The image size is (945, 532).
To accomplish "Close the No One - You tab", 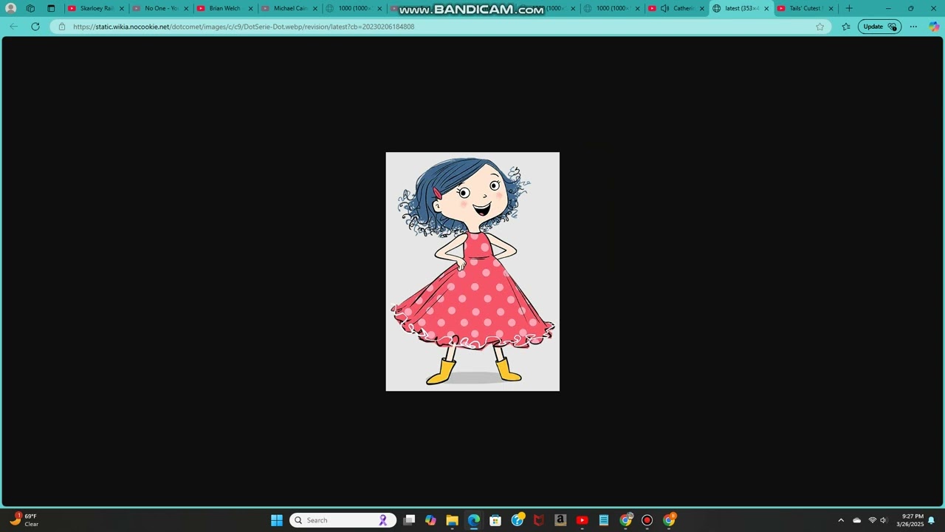I will [186, 8].
